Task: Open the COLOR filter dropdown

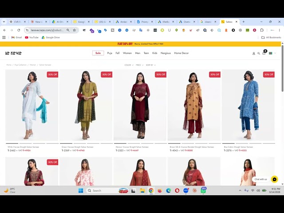Action: click(129, 65)
